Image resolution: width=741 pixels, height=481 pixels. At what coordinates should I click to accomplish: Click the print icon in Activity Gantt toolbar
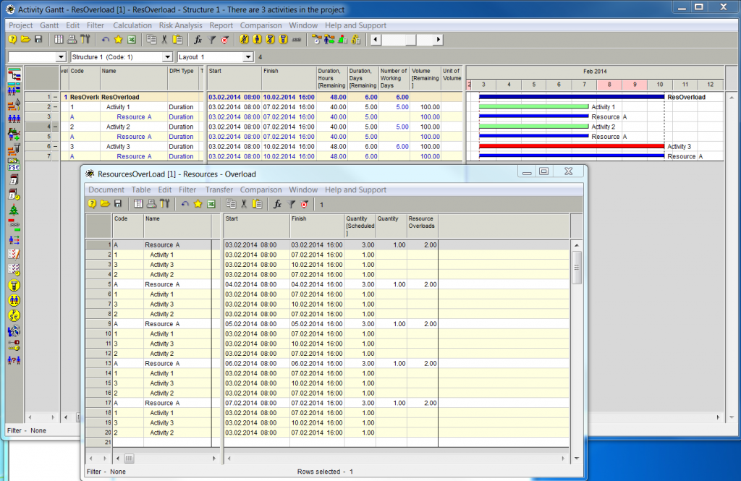click(72, 40)
